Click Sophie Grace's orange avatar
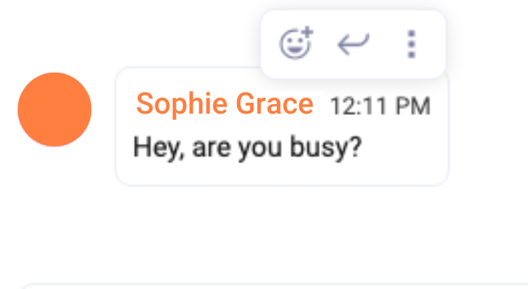528x289 pixels. (x=55, y=109)
